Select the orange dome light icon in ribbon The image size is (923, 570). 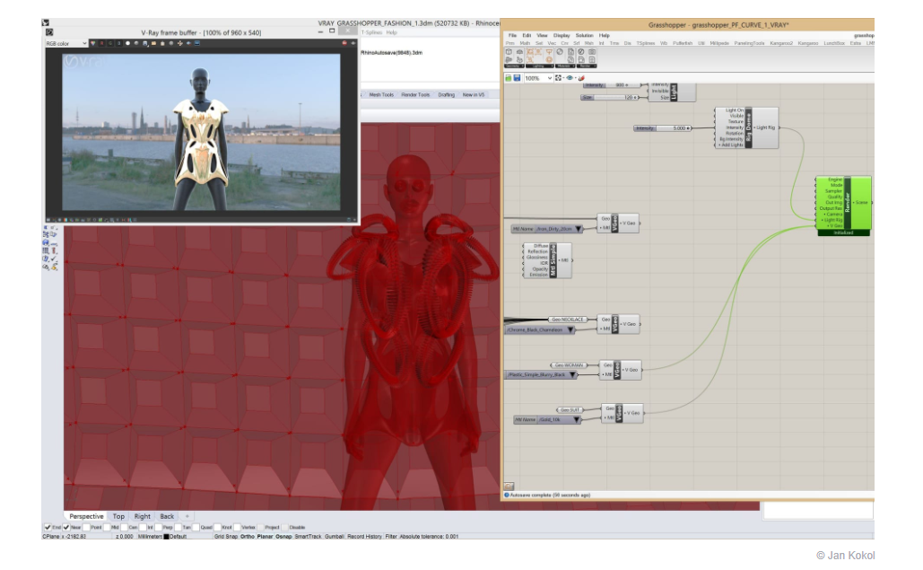pos(549,59)
